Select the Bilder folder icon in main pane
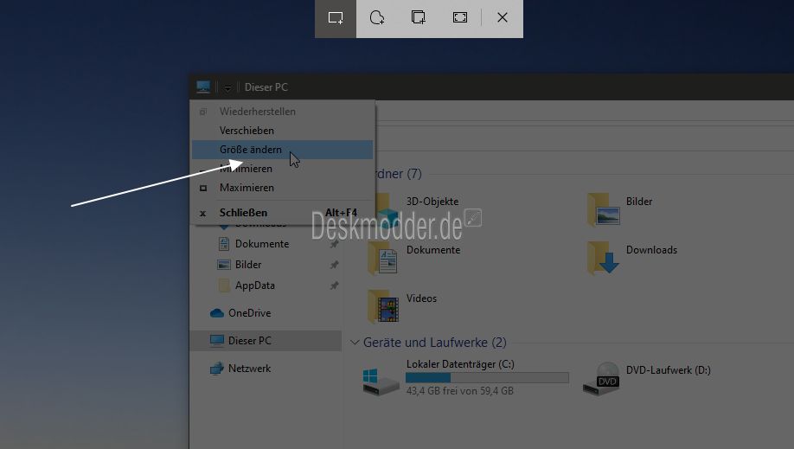This screenshot has width=794, height=449. 604,209
